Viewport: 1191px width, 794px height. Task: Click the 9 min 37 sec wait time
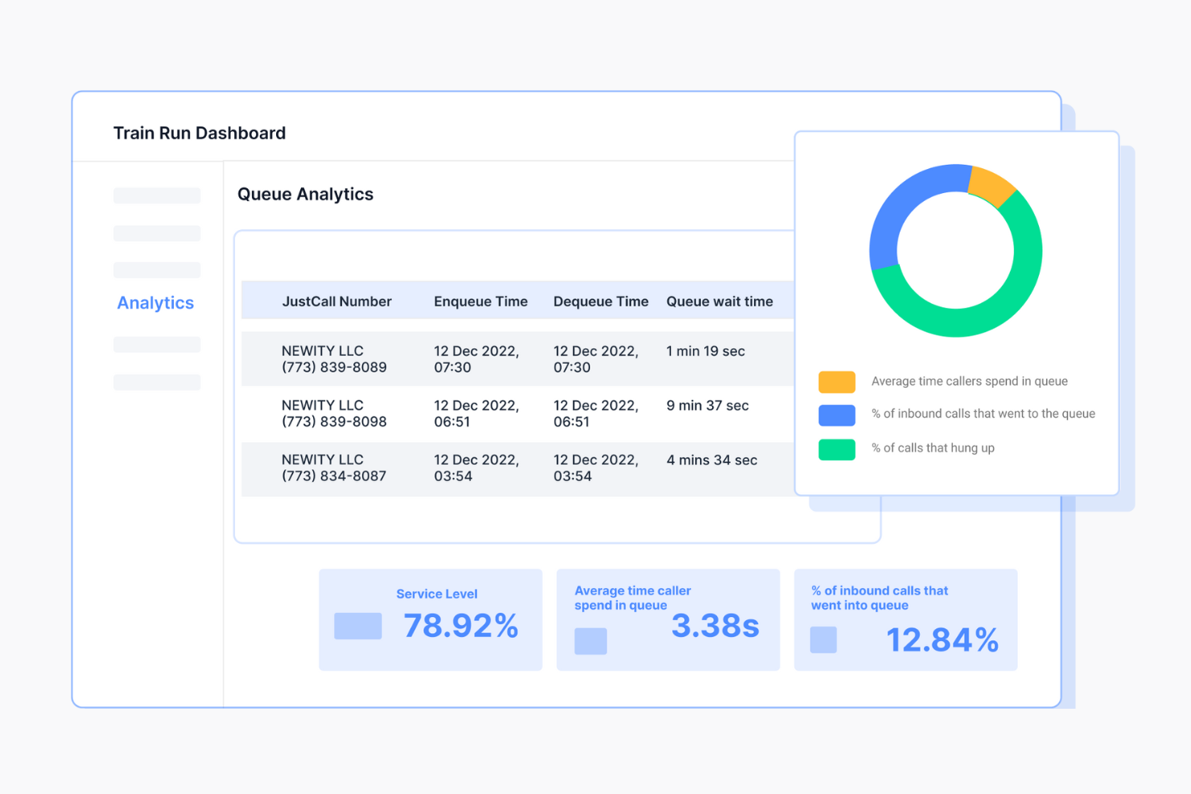coord(707,405)
